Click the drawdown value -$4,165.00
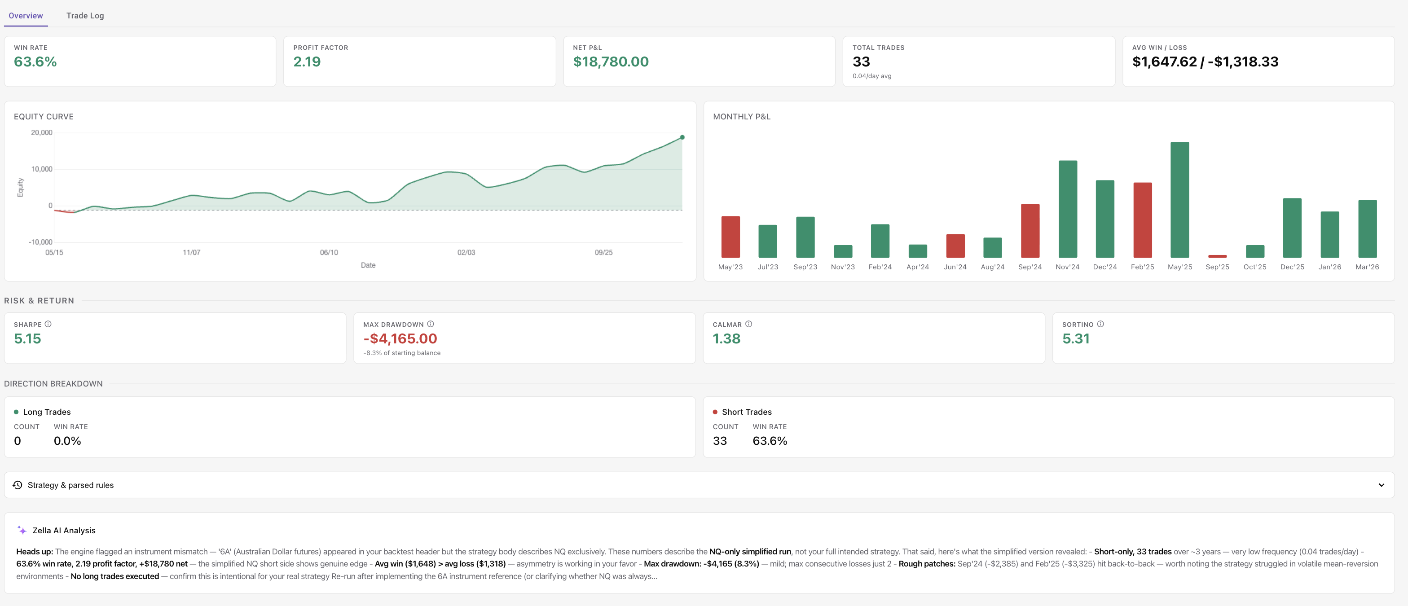This screenshot has width=1408, height=606. pos(400,339)
